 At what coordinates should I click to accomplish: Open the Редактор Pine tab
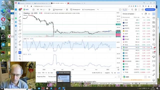[x=41, y=76]
